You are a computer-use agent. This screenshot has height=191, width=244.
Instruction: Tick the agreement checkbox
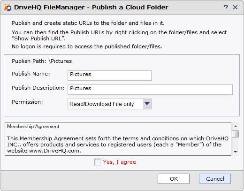click(97, 162)
